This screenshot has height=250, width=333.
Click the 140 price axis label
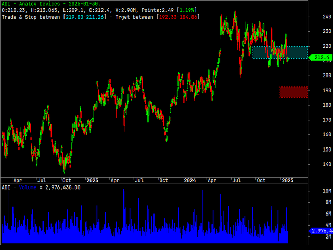pyautogui.click(x=327, y=164)
